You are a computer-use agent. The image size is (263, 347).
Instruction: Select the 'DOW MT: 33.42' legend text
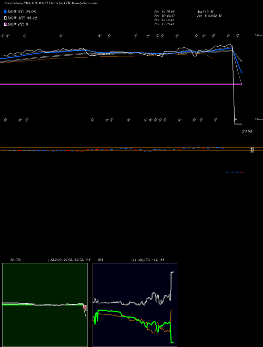coord(22,18)
